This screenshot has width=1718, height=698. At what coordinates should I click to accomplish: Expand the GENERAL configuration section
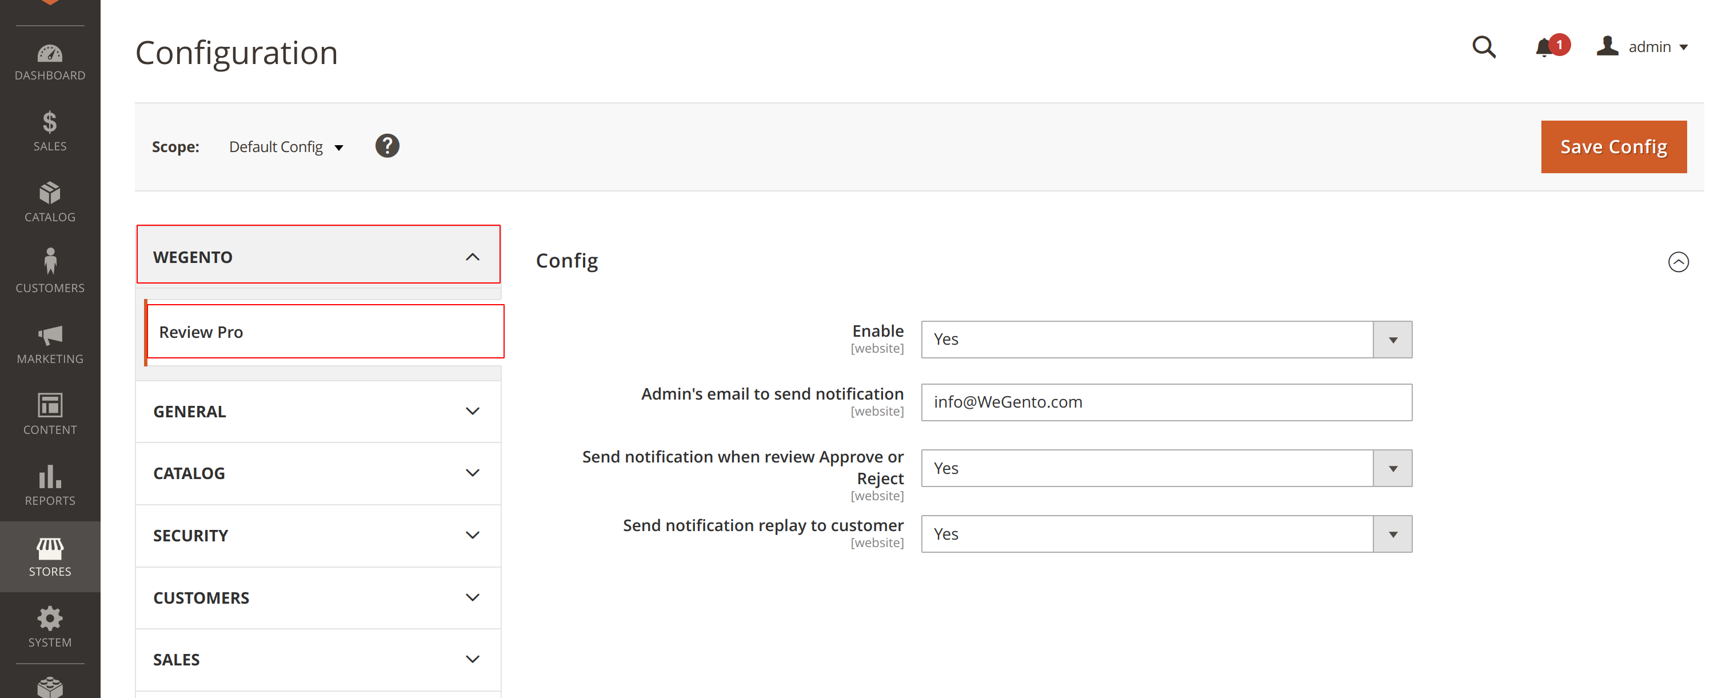[318, 412]
